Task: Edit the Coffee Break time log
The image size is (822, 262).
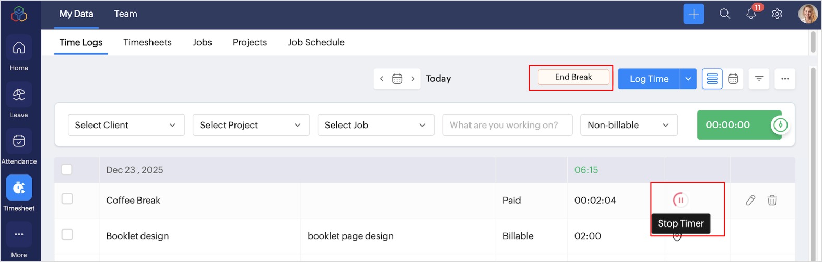Action: 750,200
